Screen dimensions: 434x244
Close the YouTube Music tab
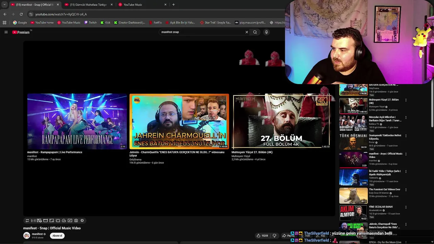coord(165,5)
